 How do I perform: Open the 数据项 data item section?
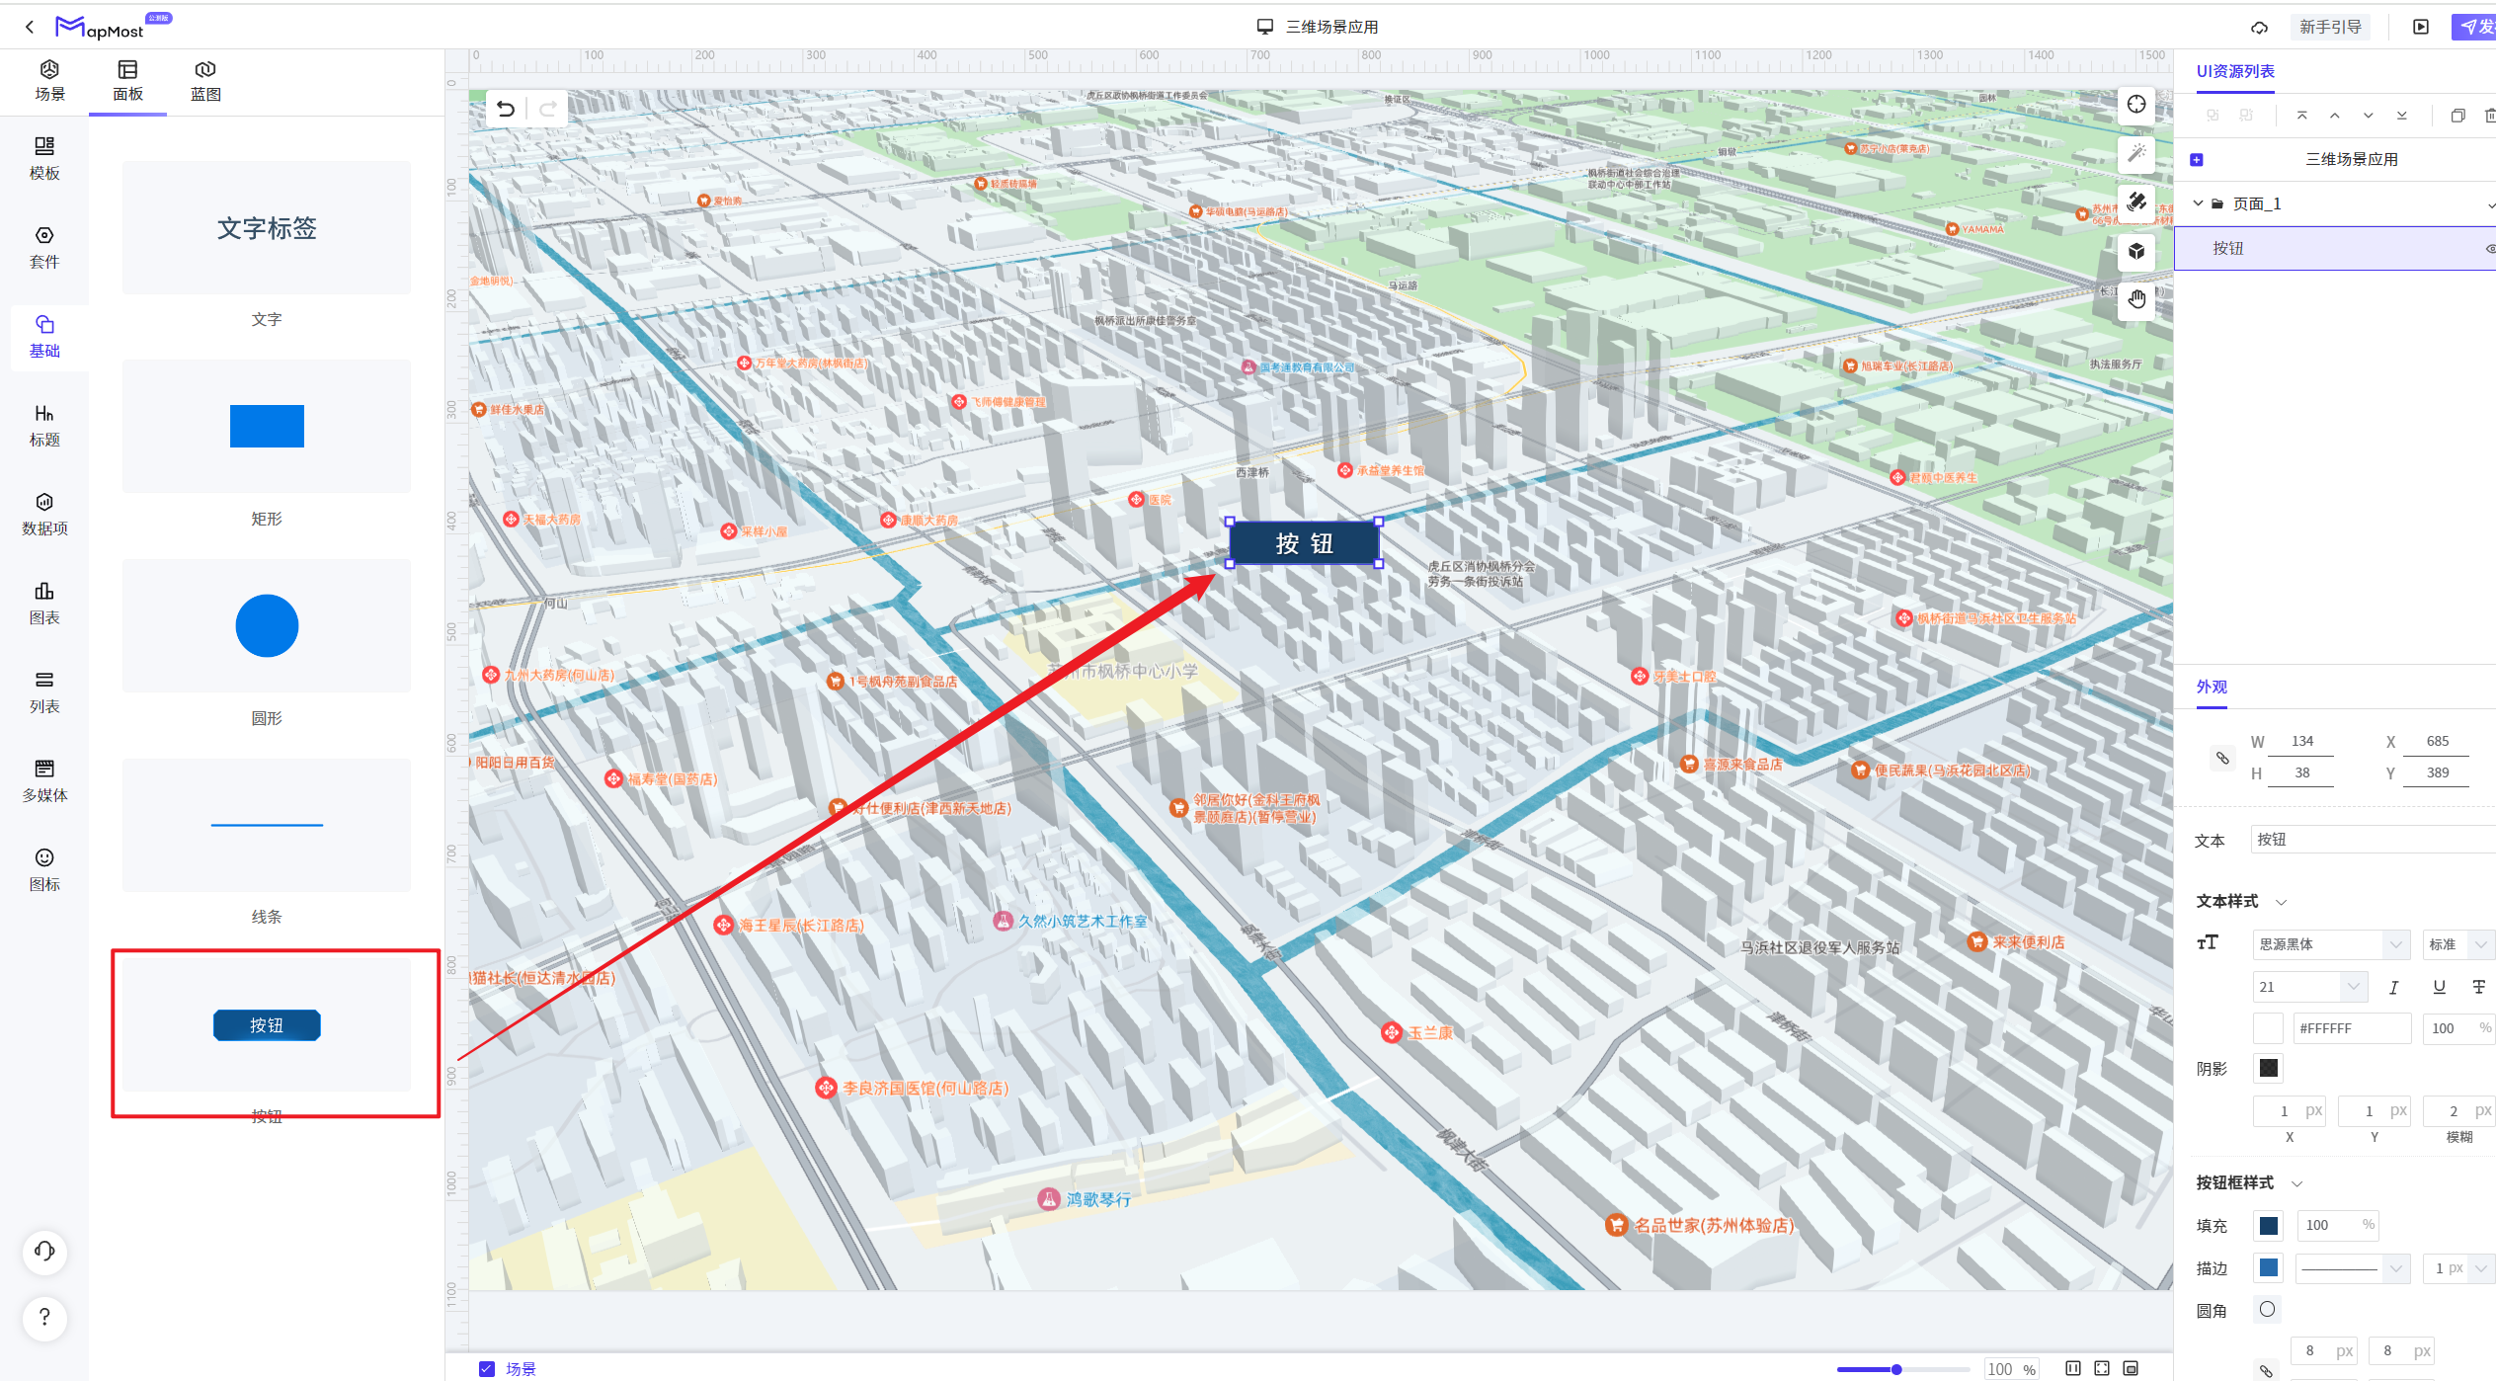point(44,515)
